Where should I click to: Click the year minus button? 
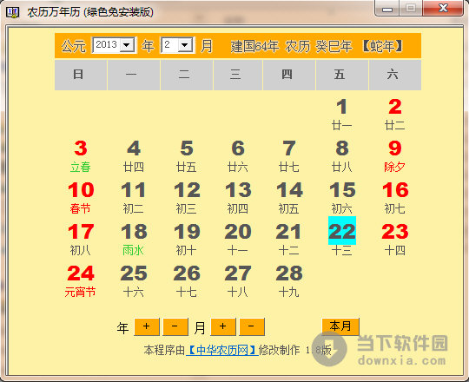tap(175, 326)
